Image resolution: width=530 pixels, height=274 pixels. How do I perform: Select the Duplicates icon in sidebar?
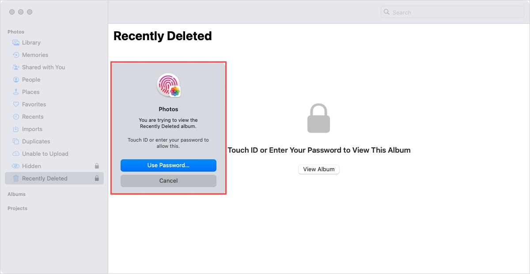(15, 141)
